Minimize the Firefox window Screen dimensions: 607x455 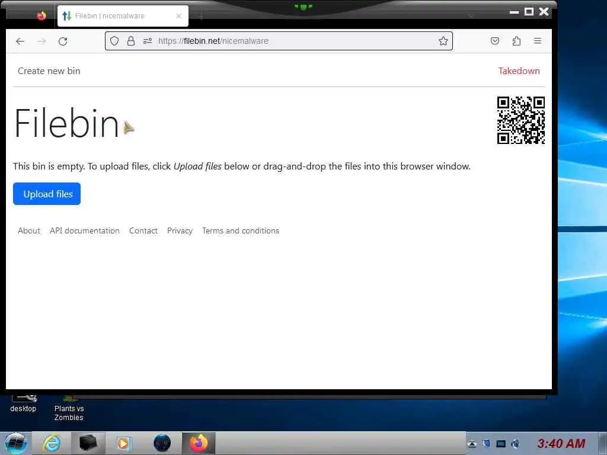[514, 12]
